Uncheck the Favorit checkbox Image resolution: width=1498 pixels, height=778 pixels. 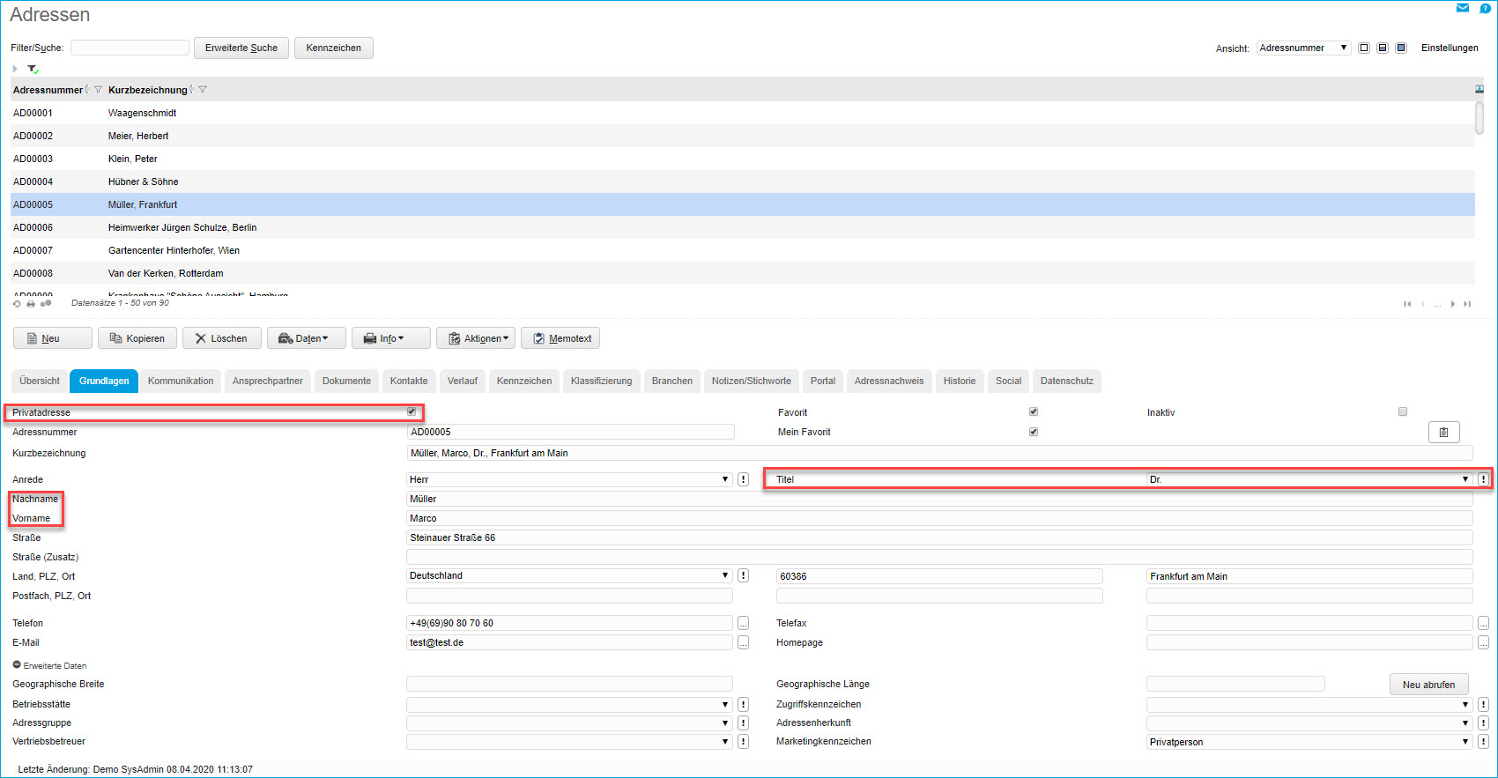point(1034,411)
